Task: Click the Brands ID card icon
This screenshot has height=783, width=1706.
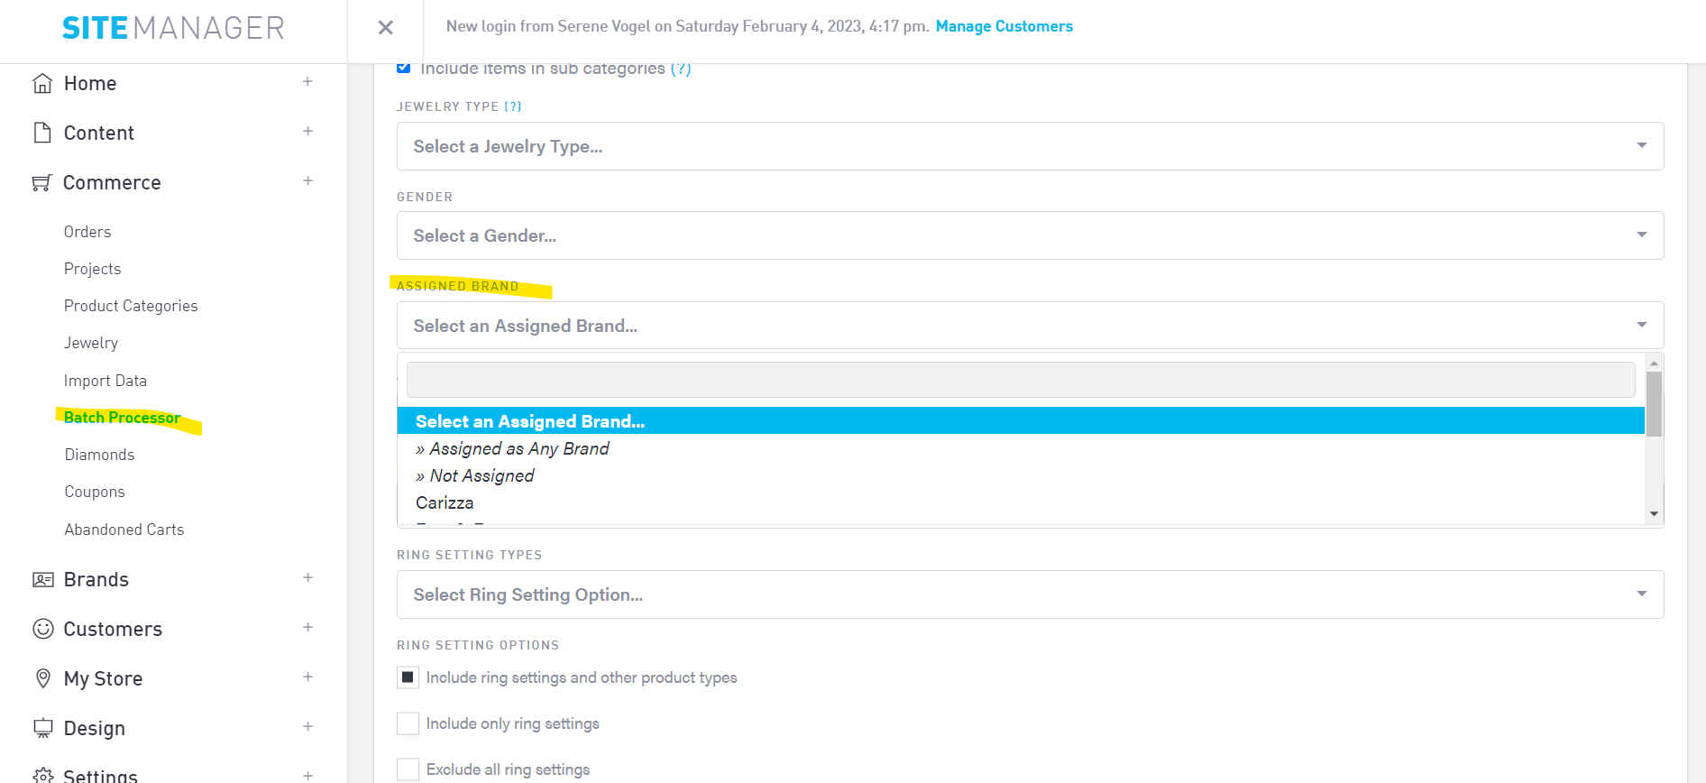Action: point(42,580)
